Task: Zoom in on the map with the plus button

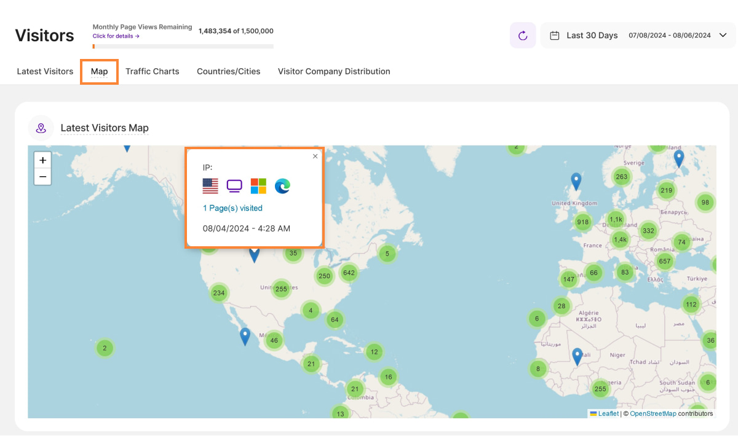Action: (42, 160)
